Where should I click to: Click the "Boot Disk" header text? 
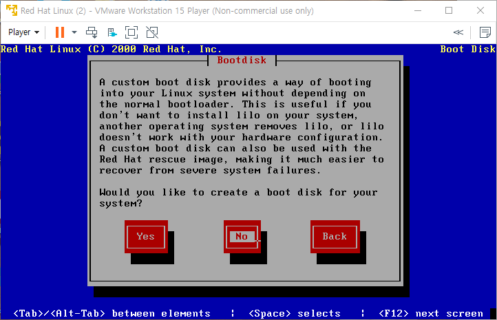[467, 49]
